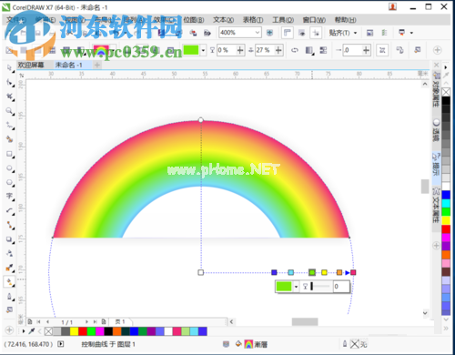The height and width of the screenshot is (355, 455).
Task: Open the node color dropdown arrow in property bar
Action: point(203,50)
